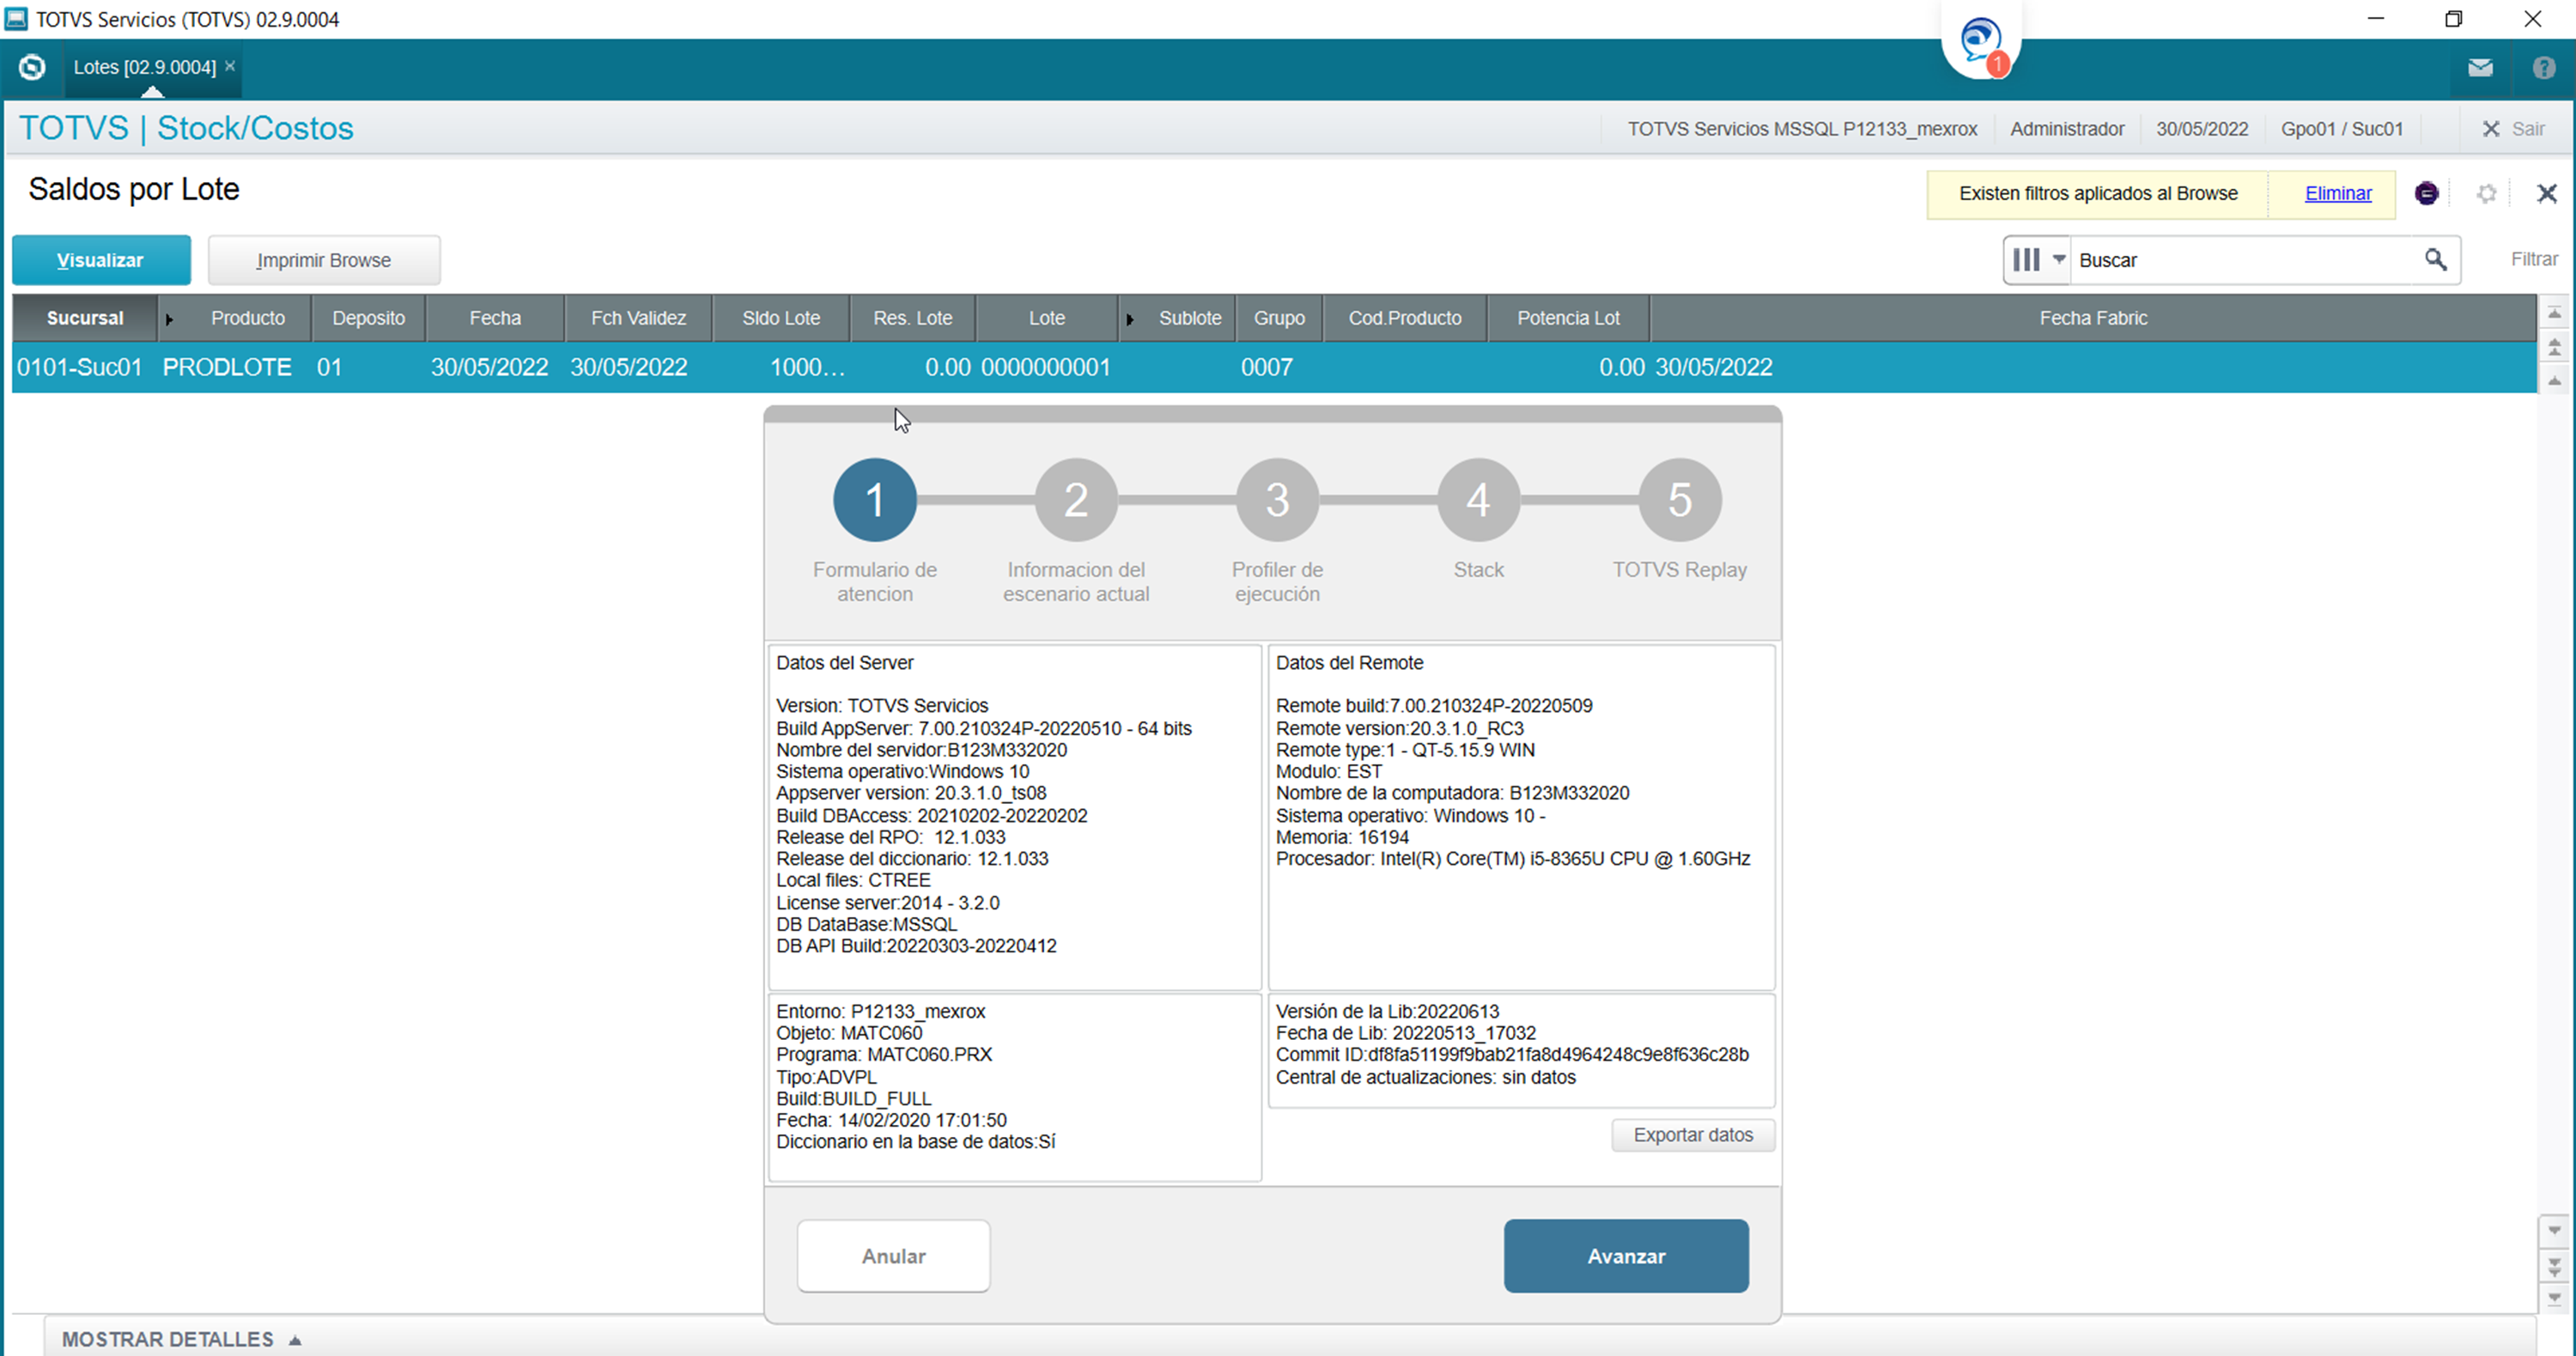
Task: Click the Procesador: Intel(R) Core(TM) line
Action: pyautogui.click(x=1513, y=859)
